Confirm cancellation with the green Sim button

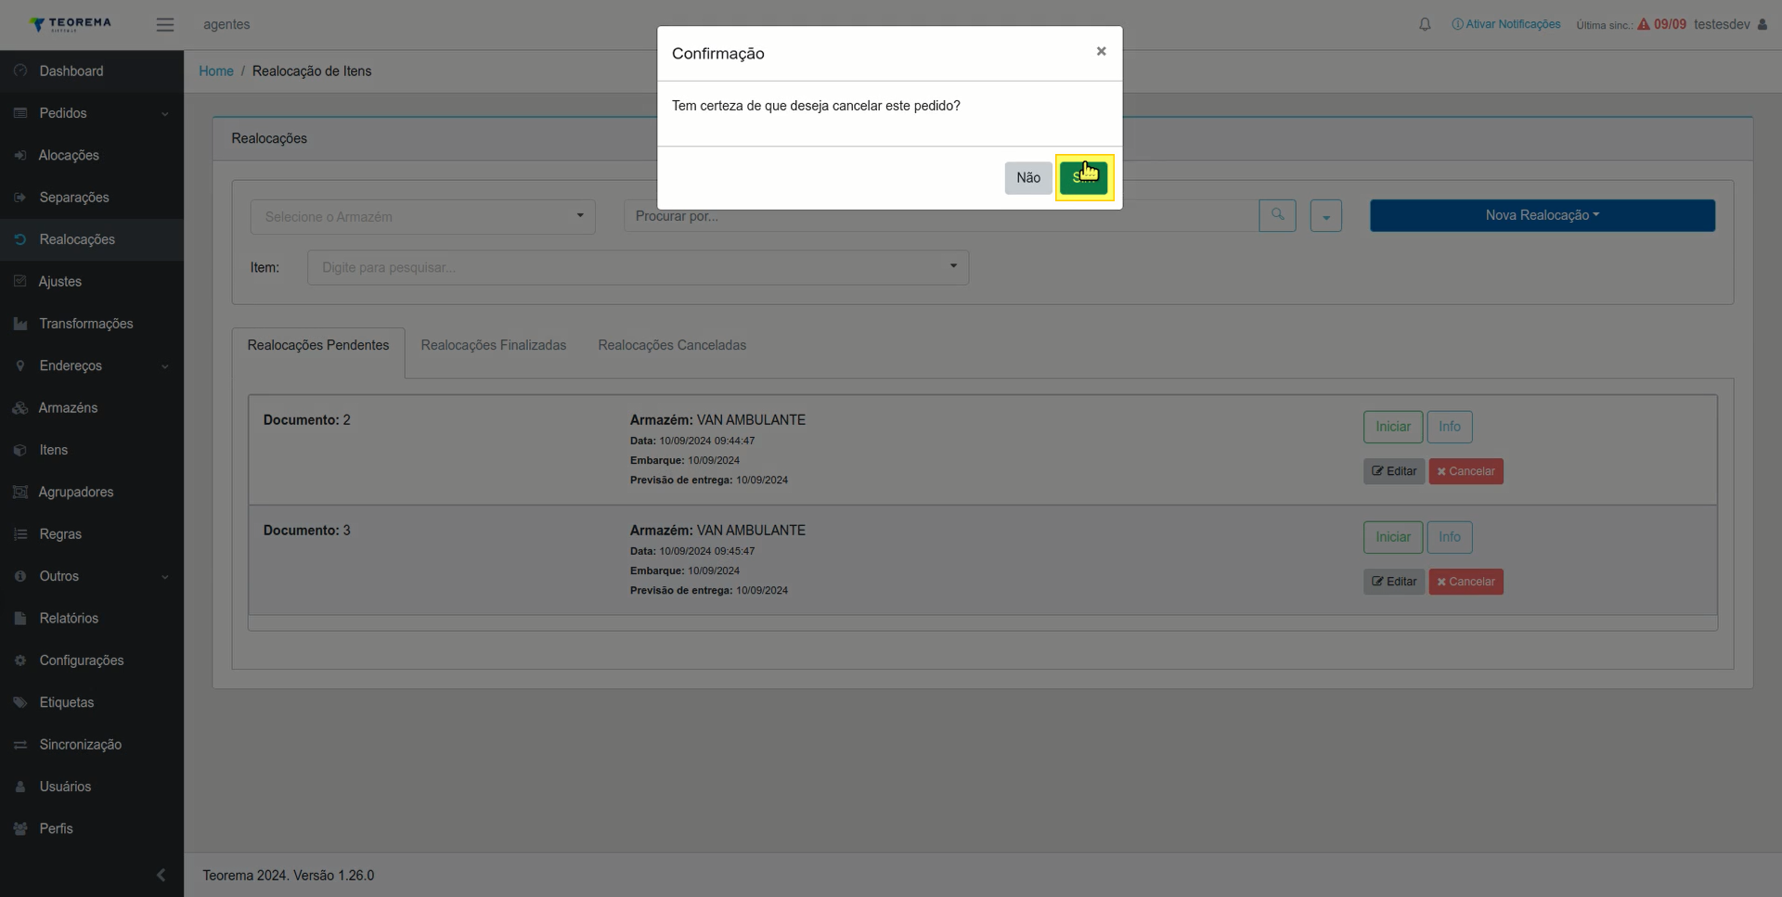click(x=1083, y=178)
